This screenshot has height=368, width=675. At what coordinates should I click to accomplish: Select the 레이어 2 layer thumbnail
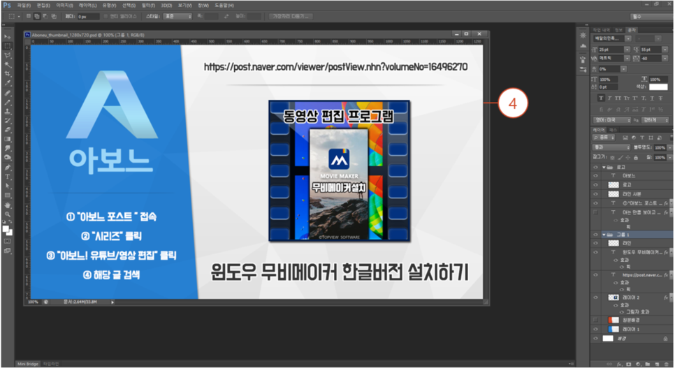pyautogui.click(x=614, y=297)
